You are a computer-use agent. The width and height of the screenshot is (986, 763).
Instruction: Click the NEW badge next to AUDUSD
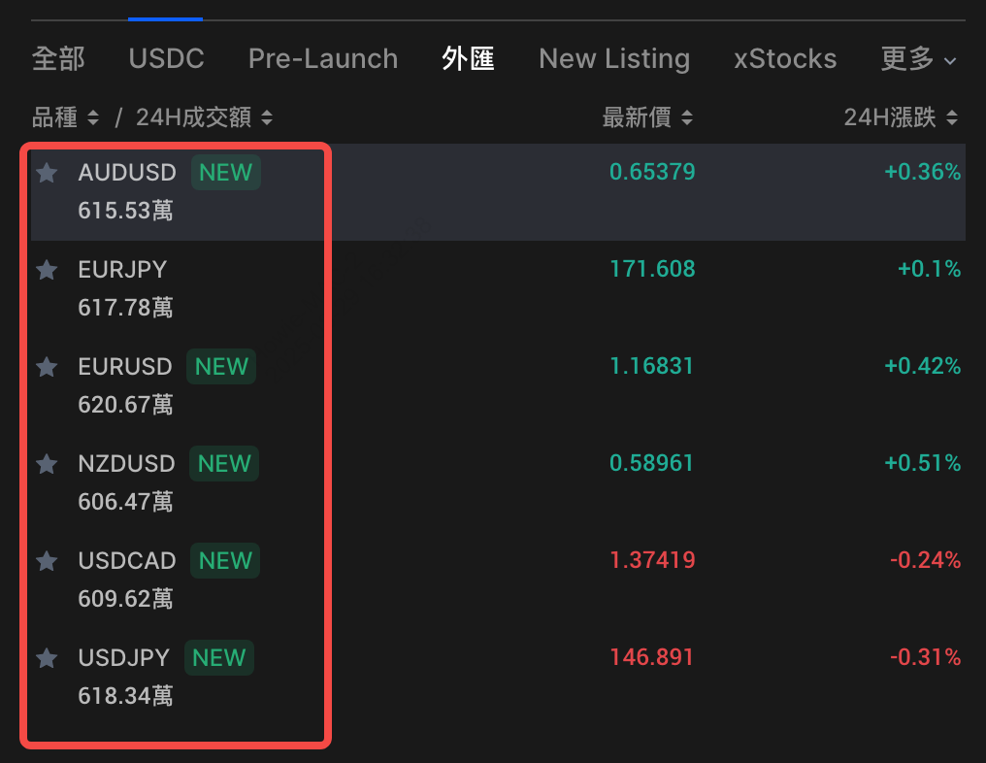(x=225, y=173)
